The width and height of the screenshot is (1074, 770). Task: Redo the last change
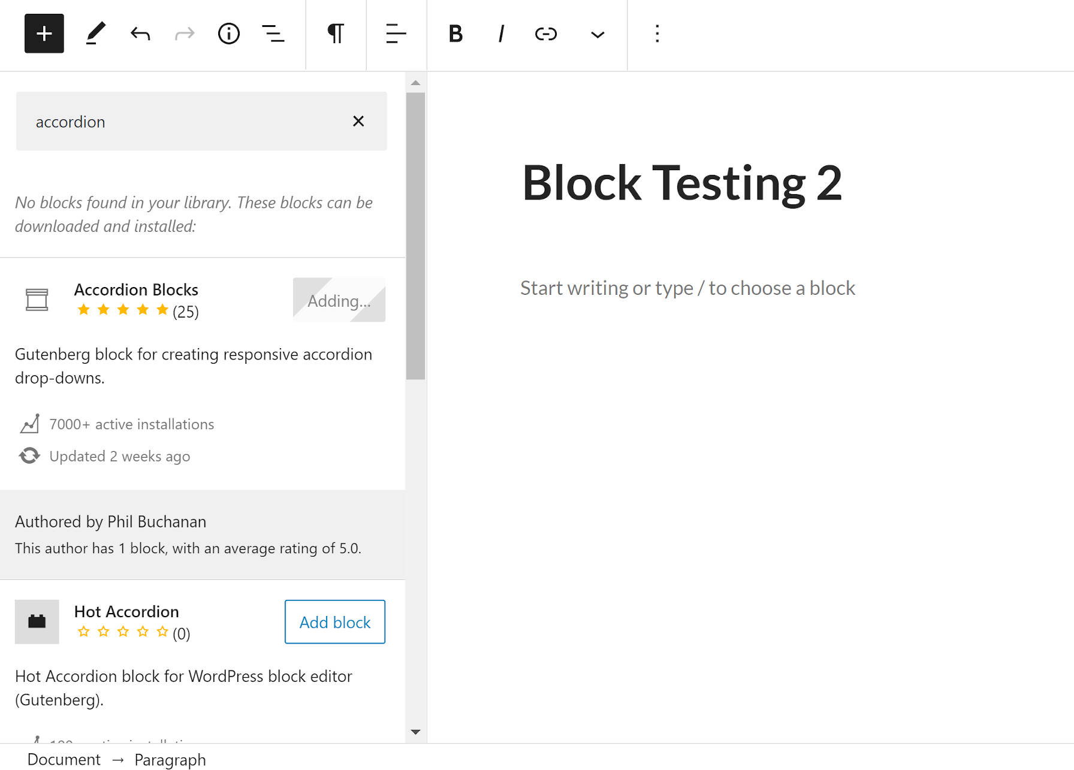click(184, 34)
